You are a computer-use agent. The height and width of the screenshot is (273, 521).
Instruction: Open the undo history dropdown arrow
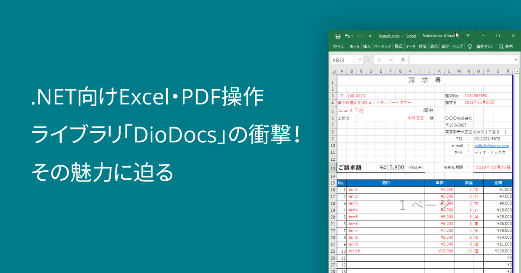pos(352,36)
